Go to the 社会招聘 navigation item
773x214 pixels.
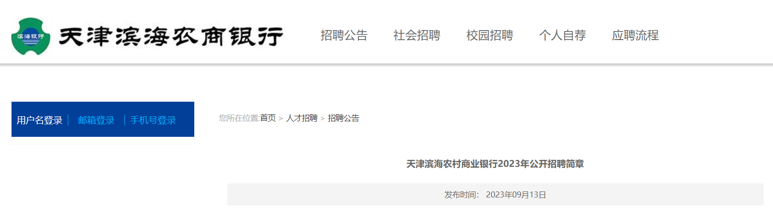point(417,36)
